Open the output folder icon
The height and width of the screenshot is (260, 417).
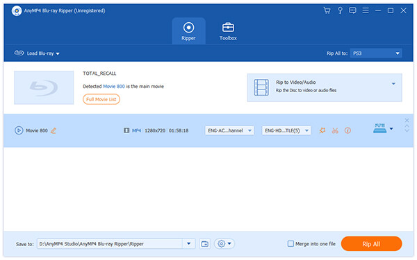204,244
